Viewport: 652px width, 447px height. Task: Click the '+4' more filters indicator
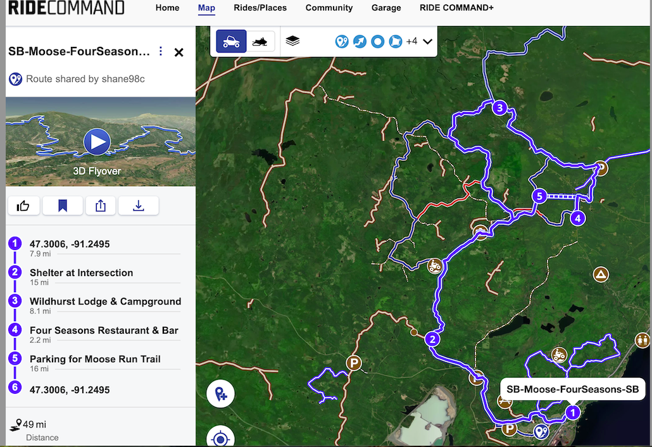click(x=411, y=41)
